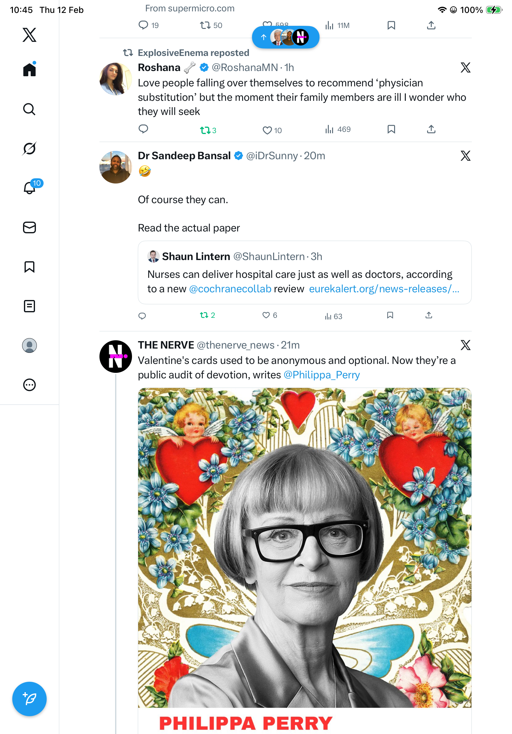The width and height of the screenshot is (512, 734).
Task: Open Grok menu on Roshana's post
Action: coord(465,67)
